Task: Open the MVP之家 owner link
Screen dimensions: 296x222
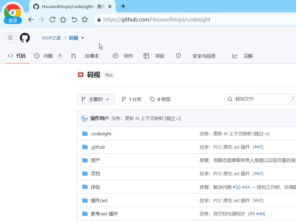Action: pyautogui.click(x=51, y=38)
